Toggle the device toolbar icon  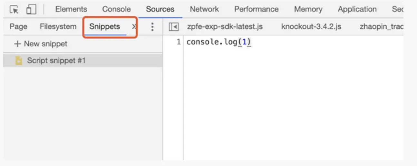click(31, 10)
